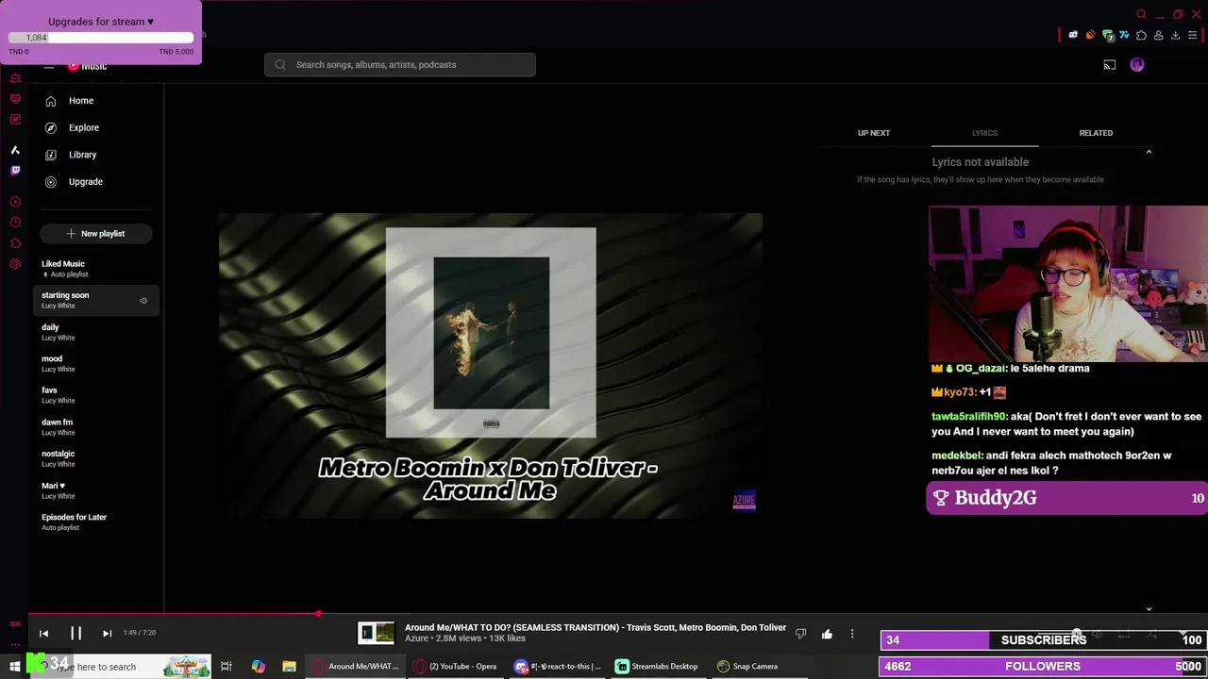Collapse the side panel with the up chevron
The height and width of the screenshot is (679, 1208).
point(1149,152)
